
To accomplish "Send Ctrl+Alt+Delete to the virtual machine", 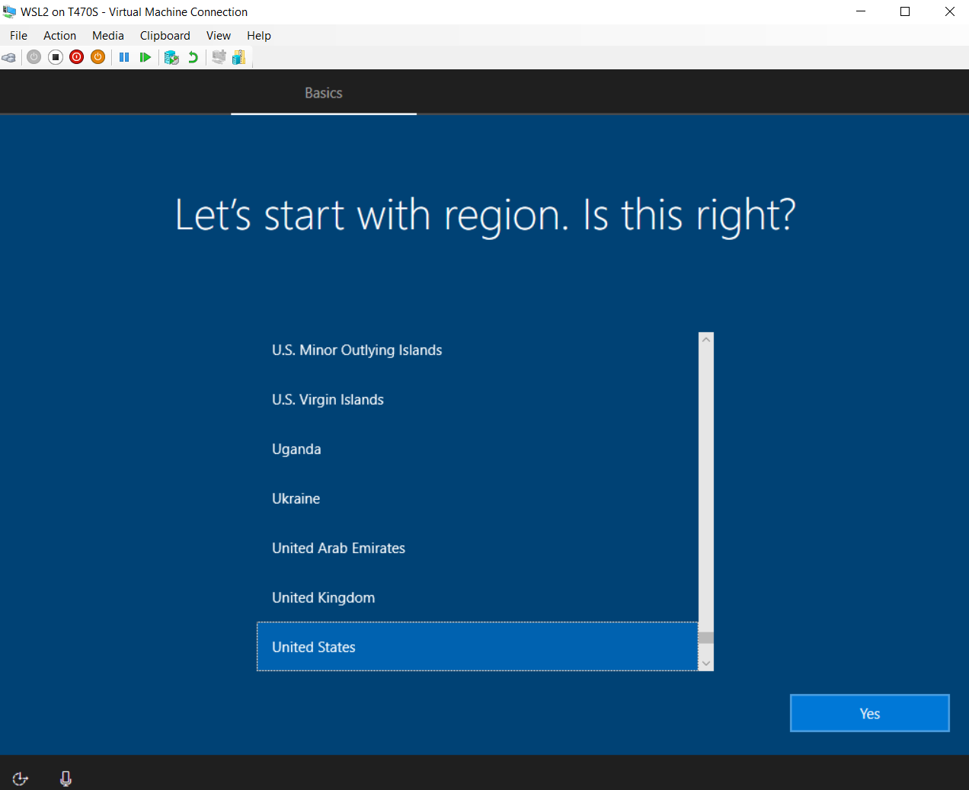I will click(9, 56).
